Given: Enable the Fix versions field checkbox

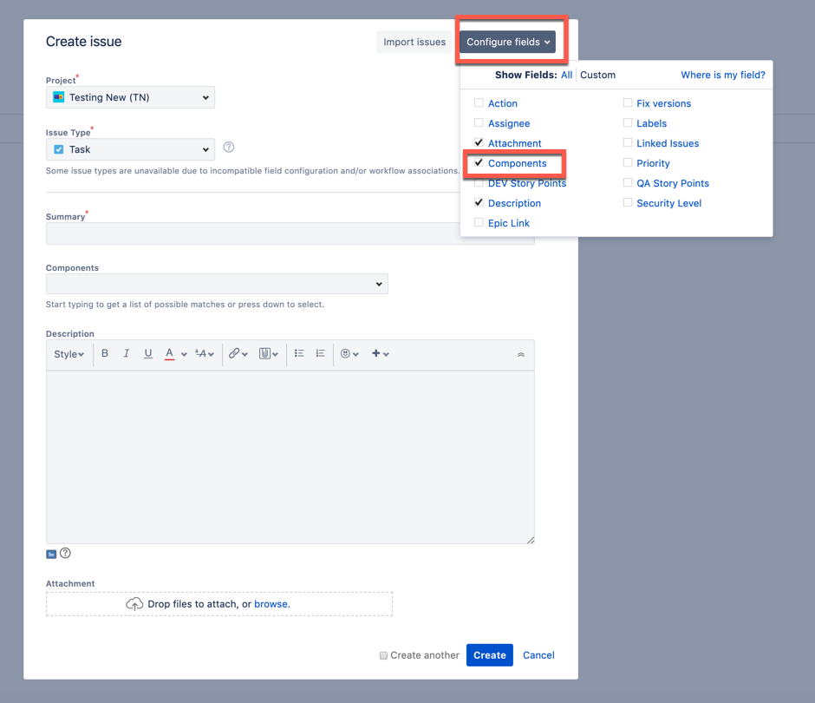Looking at the screenshot, I should pos(628,102).
